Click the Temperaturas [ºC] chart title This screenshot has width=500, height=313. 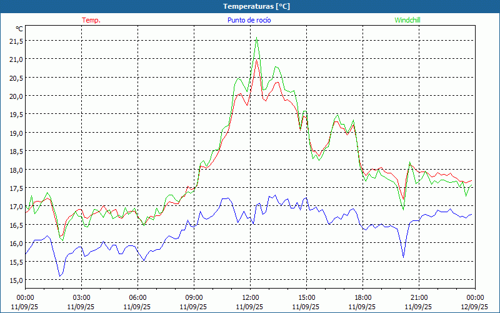click(x=256, y=6)
